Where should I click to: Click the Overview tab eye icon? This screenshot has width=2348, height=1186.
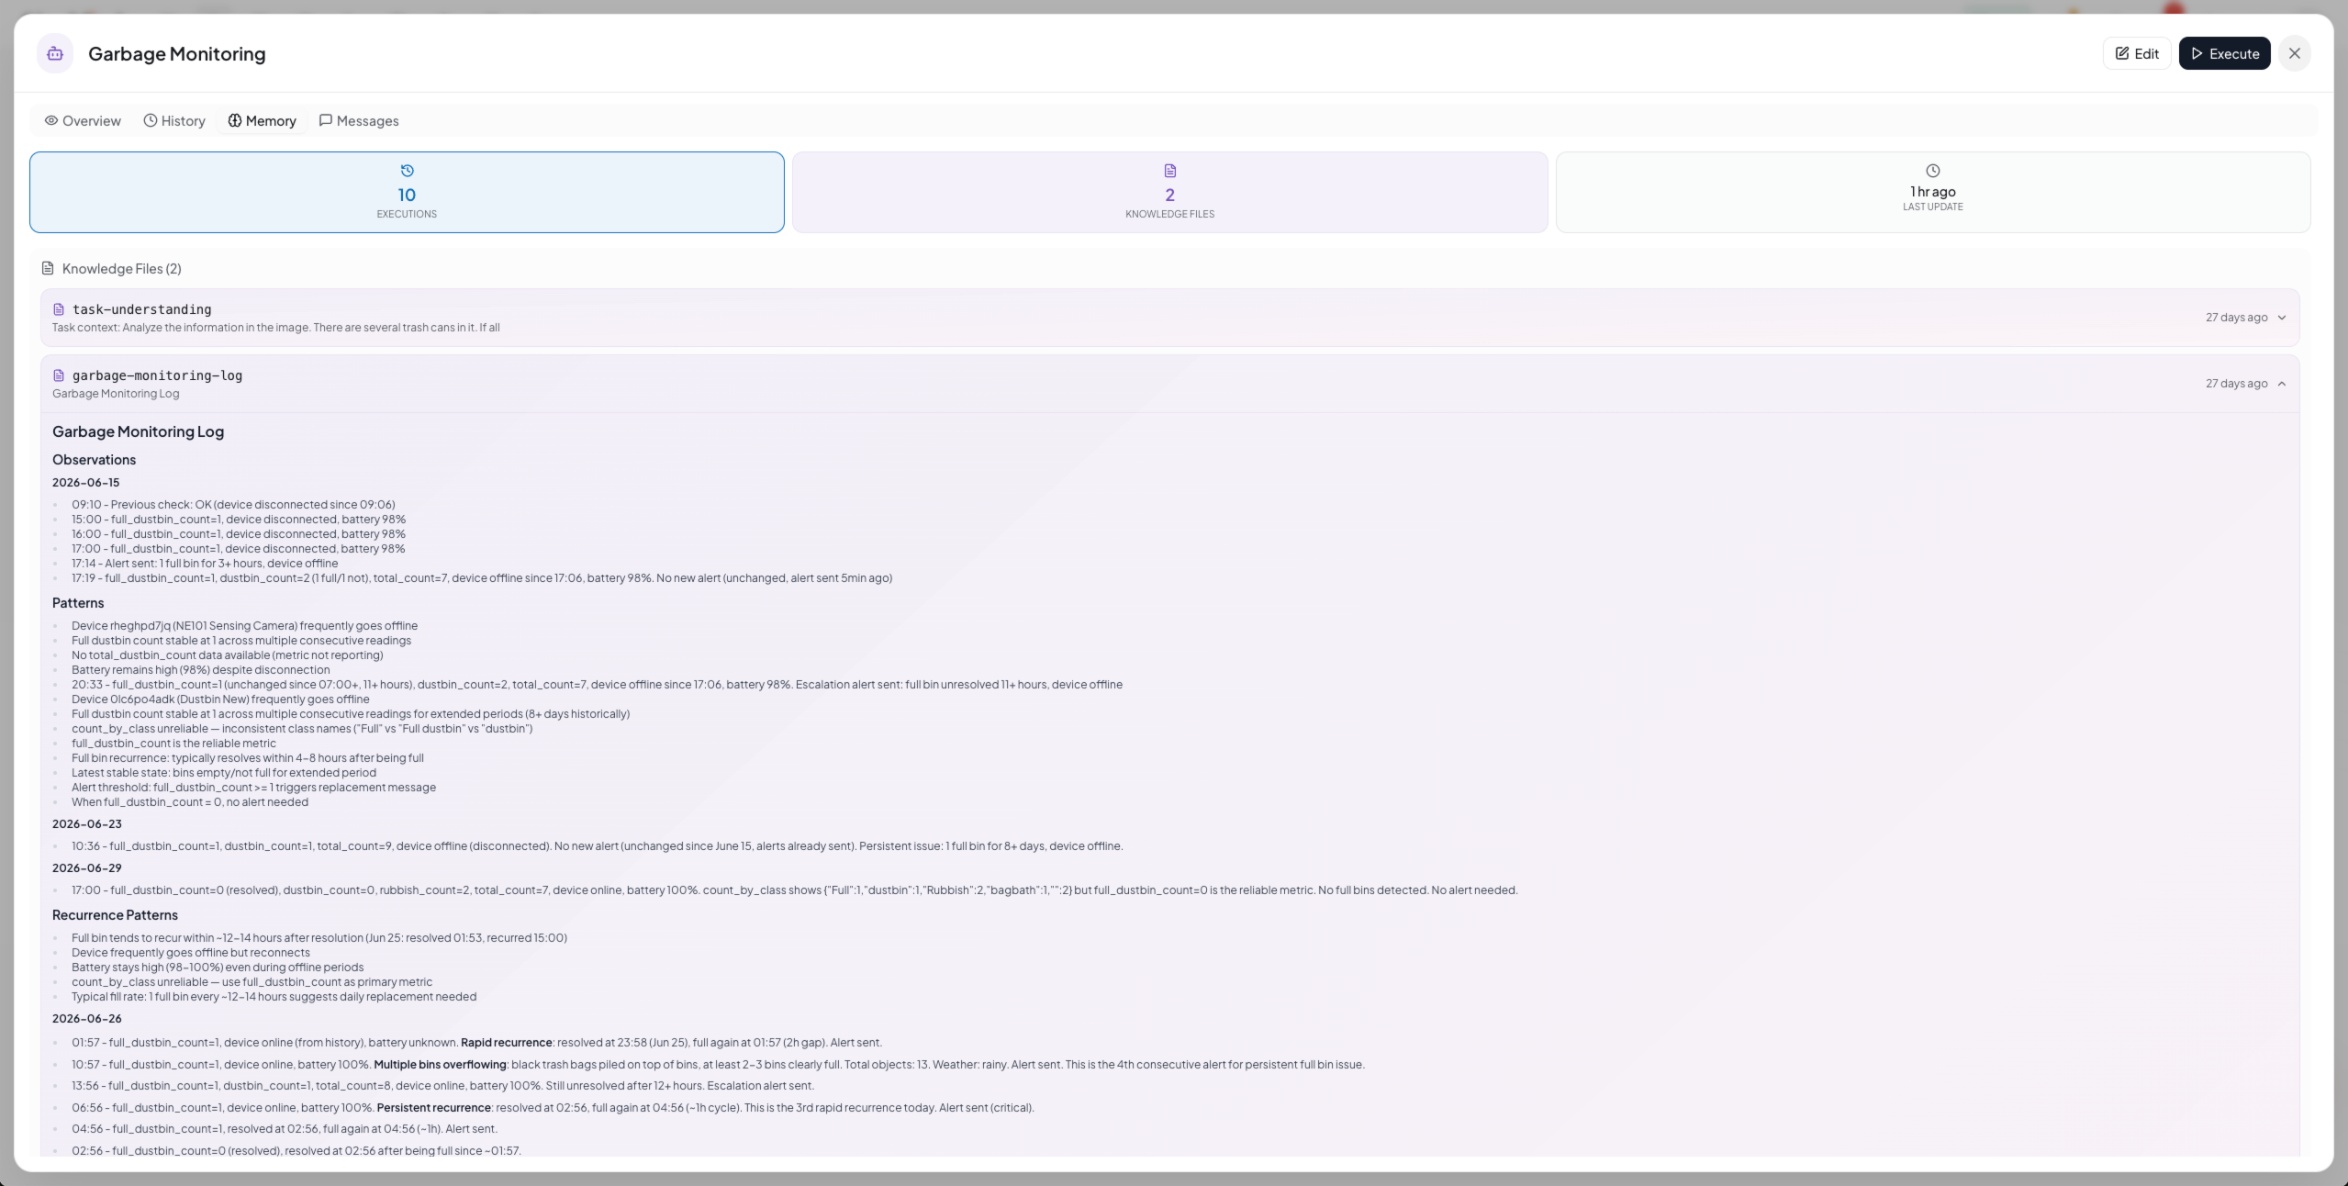[x=51, y=120]
